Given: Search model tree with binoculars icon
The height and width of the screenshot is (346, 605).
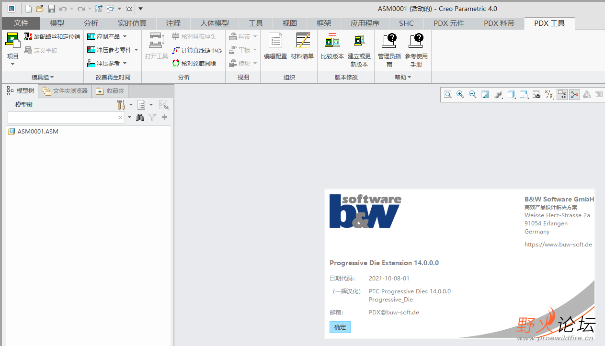Looking at the screenshot, I should pos(140,117).
